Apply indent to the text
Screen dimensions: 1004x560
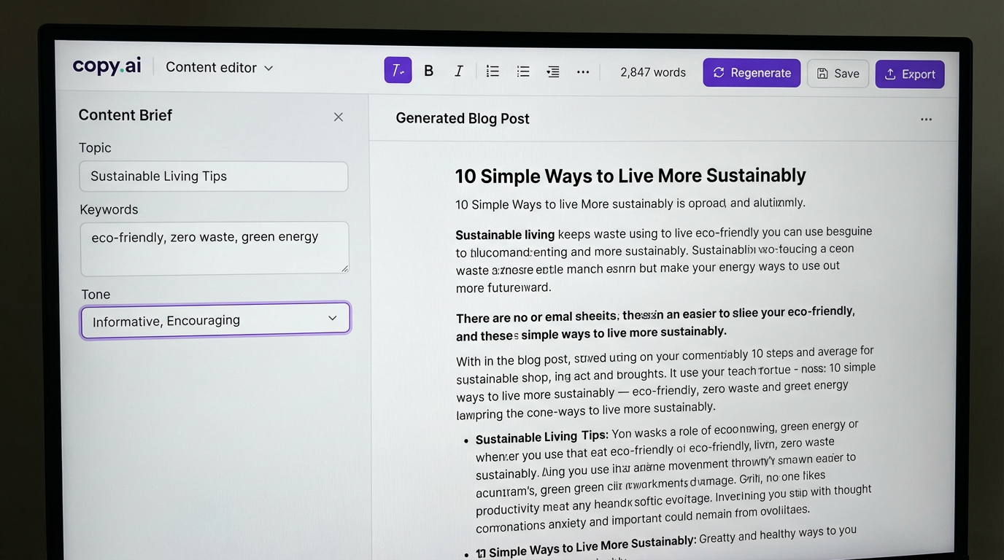pyautogui.click(x=553, y=71)
